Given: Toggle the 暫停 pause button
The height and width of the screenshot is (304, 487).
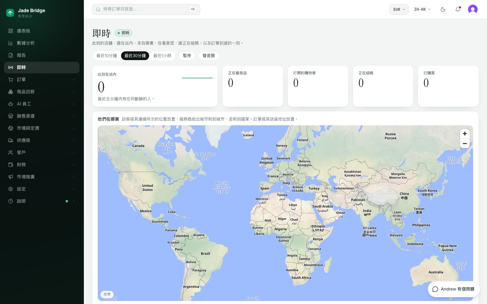Looking at the screenshot, I should [187, 56].
